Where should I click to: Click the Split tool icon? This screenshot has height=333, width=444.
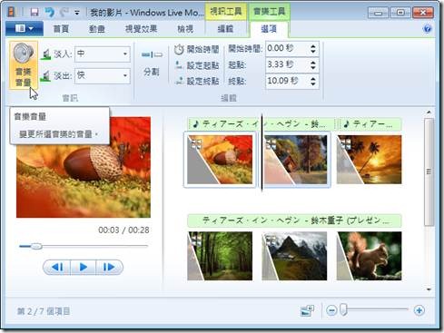pos(152,54)
